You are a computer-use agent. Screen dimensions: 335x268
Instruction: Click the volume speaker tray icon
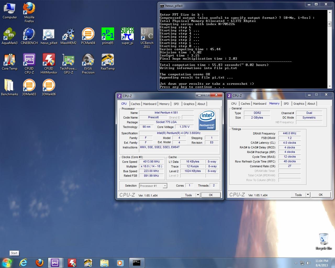[x=309, y=263]
